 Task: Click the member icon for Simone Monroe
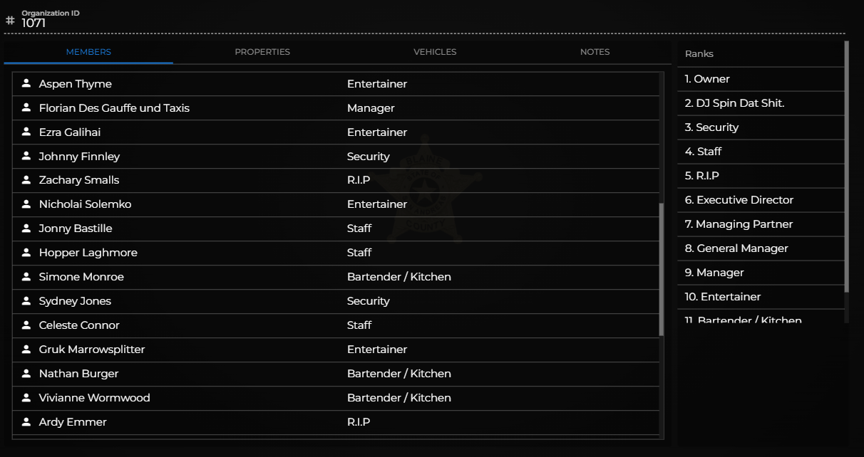(x=26, y=276)
